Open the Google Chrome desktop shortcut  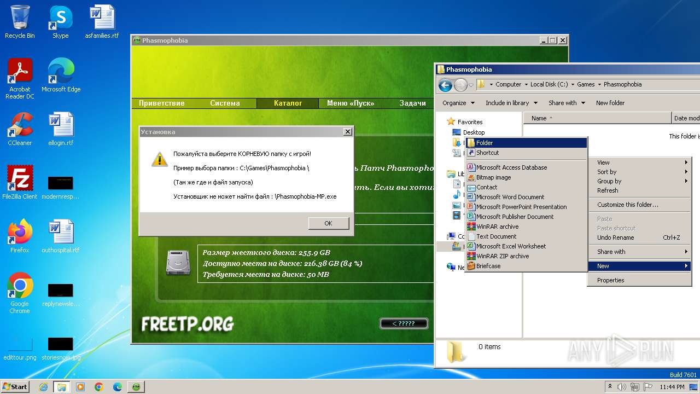coord(20,293)
